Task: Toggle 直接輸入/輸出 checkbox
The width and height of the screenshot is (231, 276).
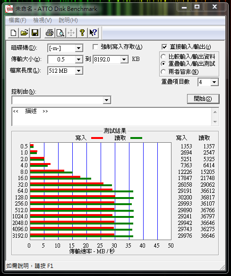Action: [164, 47]
